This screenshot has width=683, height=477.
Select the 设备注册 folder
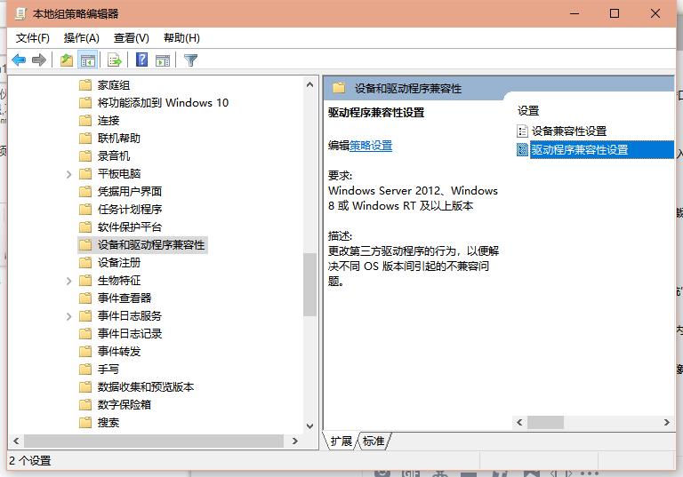tap(119, 262)
